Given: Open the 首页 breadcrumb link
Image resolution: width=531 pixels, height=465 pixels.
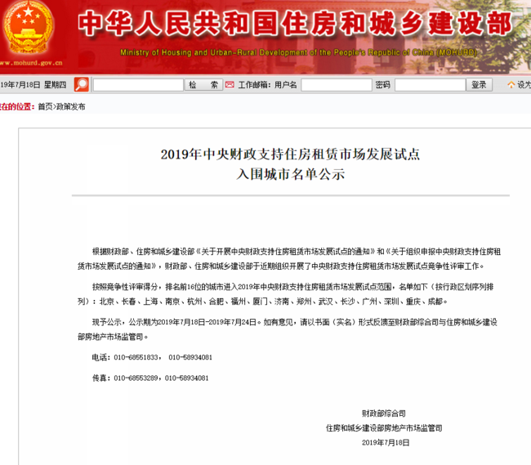Looking at the screenshot, I should 45,107.
